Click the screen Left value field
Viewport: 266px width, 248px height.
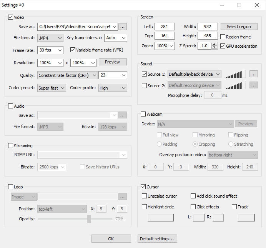tap(165, 27)
